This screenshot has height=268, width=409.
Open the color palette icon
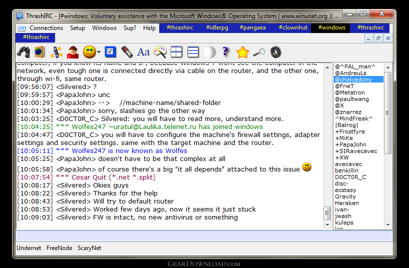(x=160, y=52)
